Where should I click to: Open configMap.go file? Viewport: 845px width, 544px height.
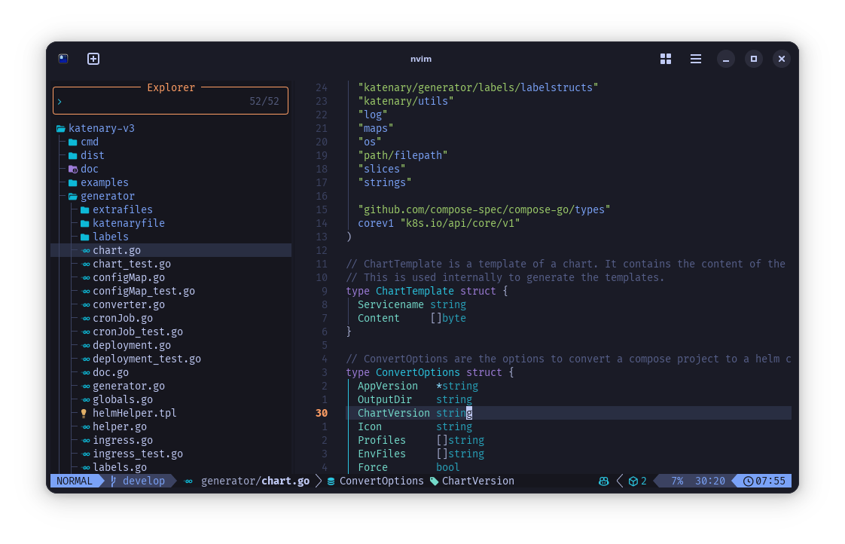pyautogui.click(x=129, y=278)
